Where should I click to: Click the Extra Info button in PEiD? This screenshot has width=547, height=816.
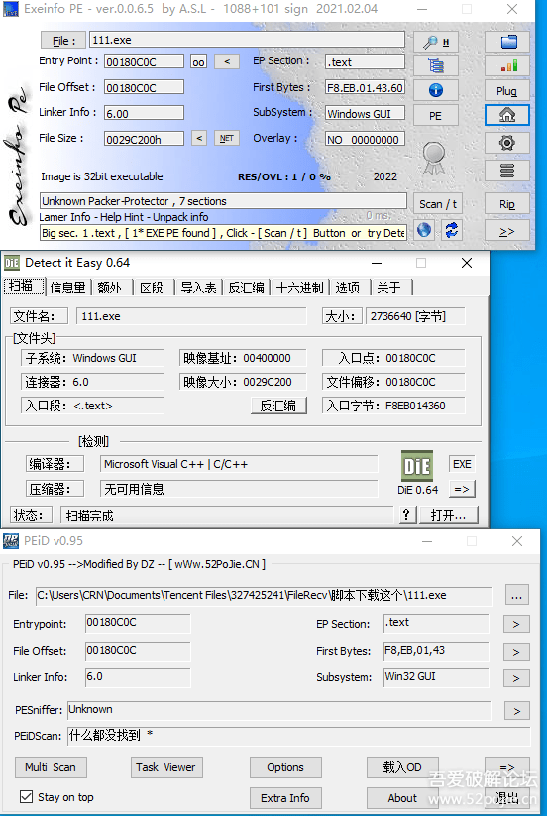pyautogui.click(x=285, y=798)
